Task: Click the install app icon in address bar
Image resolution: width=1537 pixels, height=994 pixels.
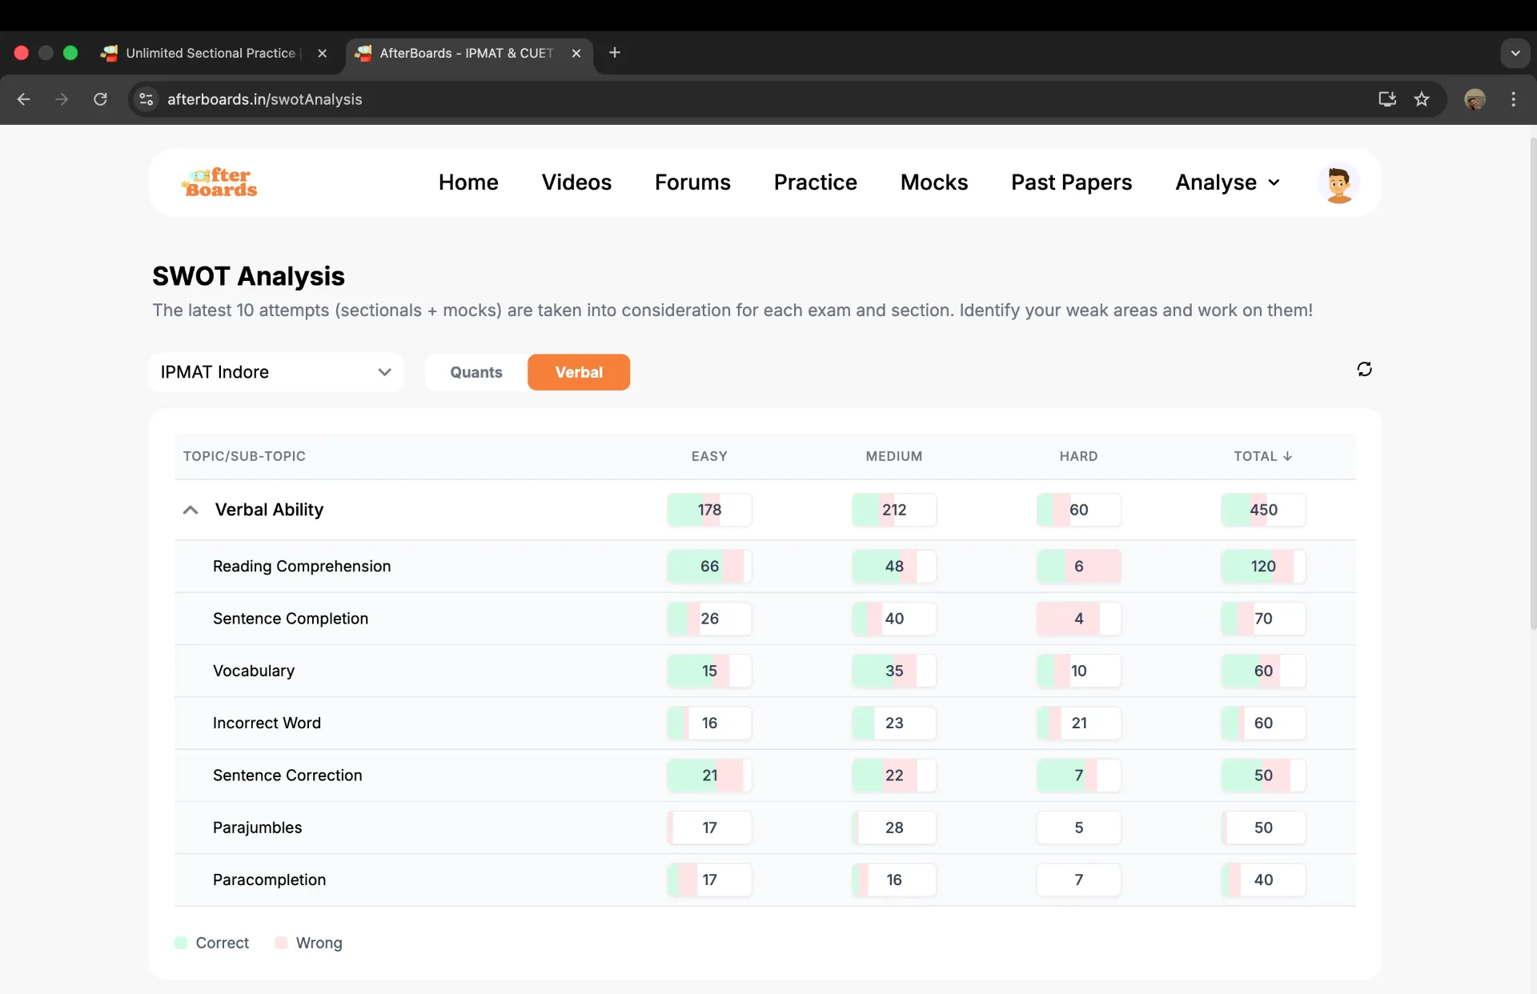Action: [x=1387, y=99]
